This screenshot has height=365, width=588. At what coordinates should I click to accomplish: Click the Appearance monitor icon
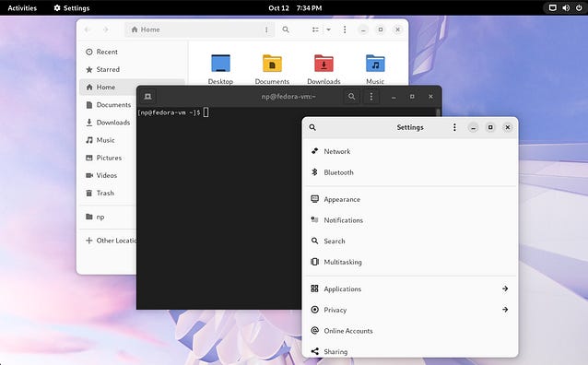point(314,199)
